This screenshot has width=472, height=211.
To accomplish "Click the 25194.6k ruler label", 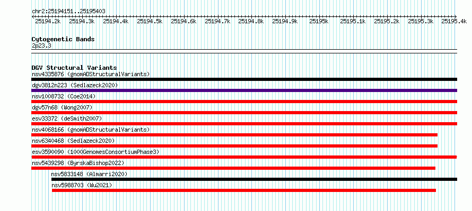I will point(184,21).
